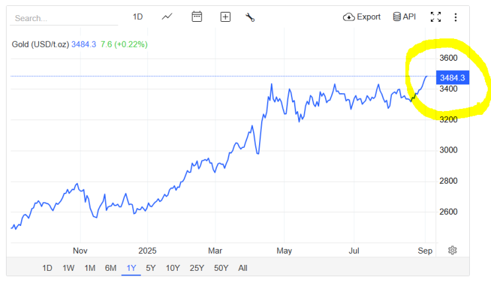Click the Export cloud icon
Screen dimensions: 491x286
tap(349, 17)
